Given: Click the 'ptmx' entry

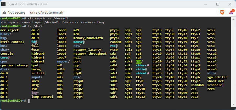Looking at the screenshot, I should (77, 69).
